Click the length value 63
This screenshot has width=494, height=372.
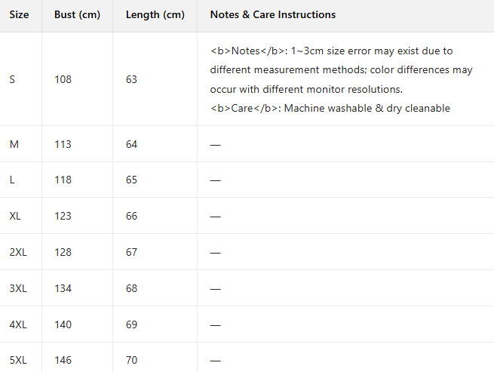[x=132, y=79]
